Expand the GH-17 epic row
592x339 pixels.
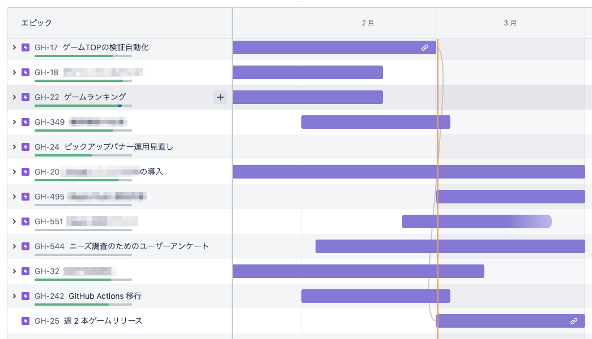[x=14, y=47]
